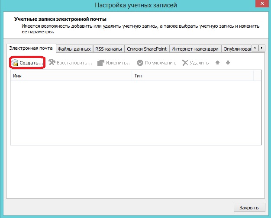Image resolution: width=271 pixels, height=218 pixels.
Task: Click the Закрыть button
Action: click(249, 208)
